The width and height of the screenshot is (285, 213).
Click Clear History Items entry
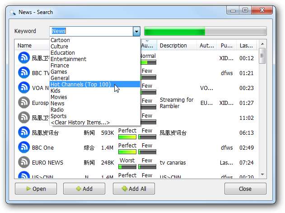(x=95, y=123)
